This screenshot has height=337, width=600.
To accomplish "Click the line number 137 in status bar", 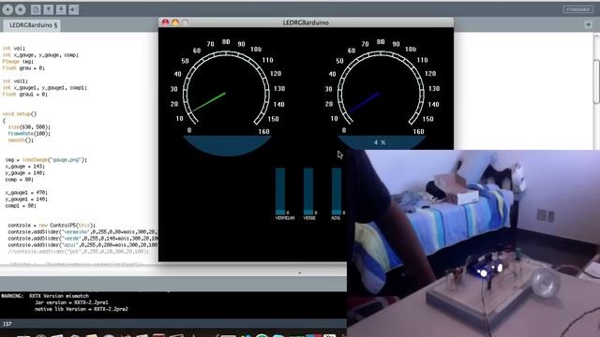I will point(7,324).
